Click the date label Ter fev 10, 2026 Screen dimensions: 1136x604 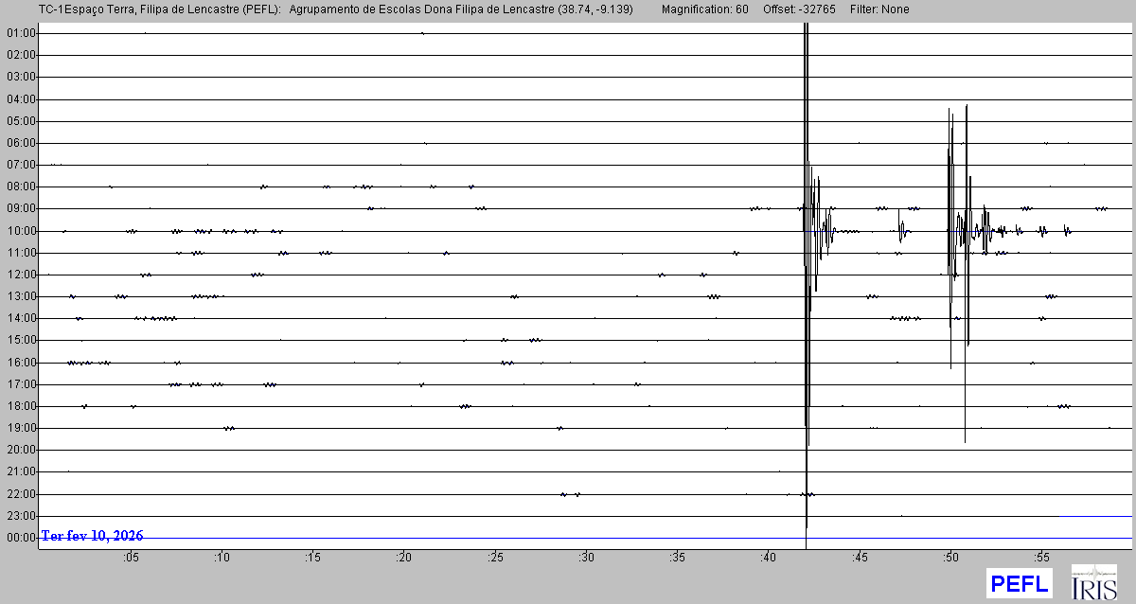click(x=92, y=536)
